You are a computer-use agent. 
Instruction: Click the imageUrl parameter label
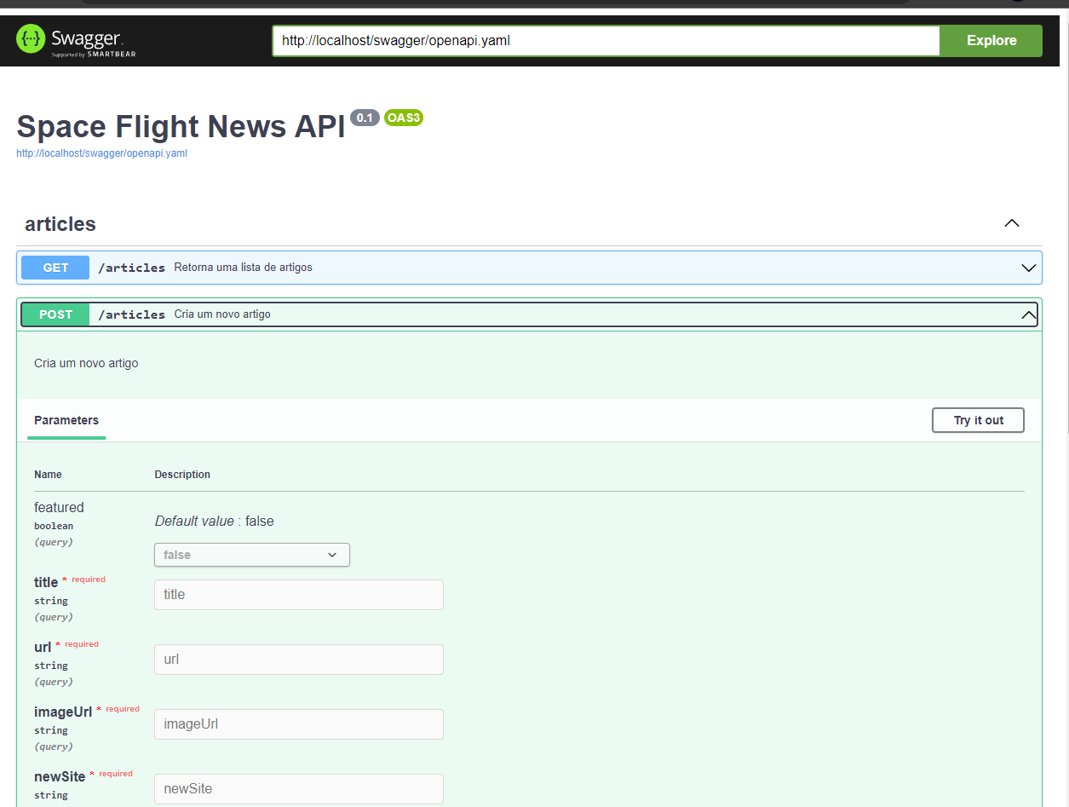click(63, 712)
